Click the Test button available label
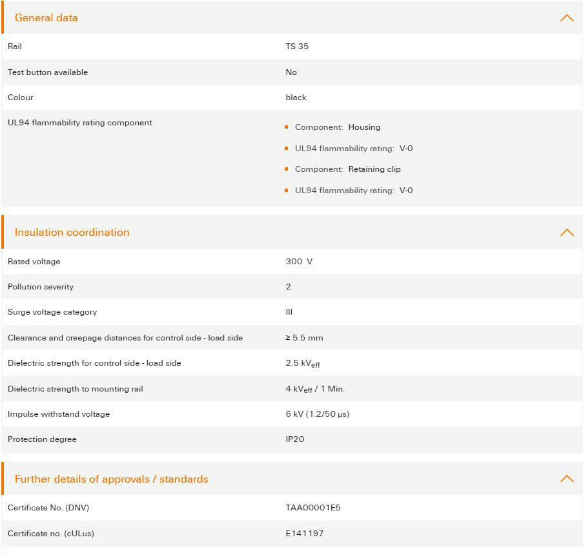Image resolution: width=583 pixels, height=555 pixels. coord(48,72)
